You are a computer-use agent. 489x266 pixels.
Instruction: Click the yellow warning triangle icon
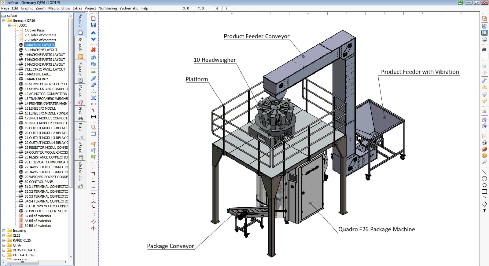click(484, 87)
